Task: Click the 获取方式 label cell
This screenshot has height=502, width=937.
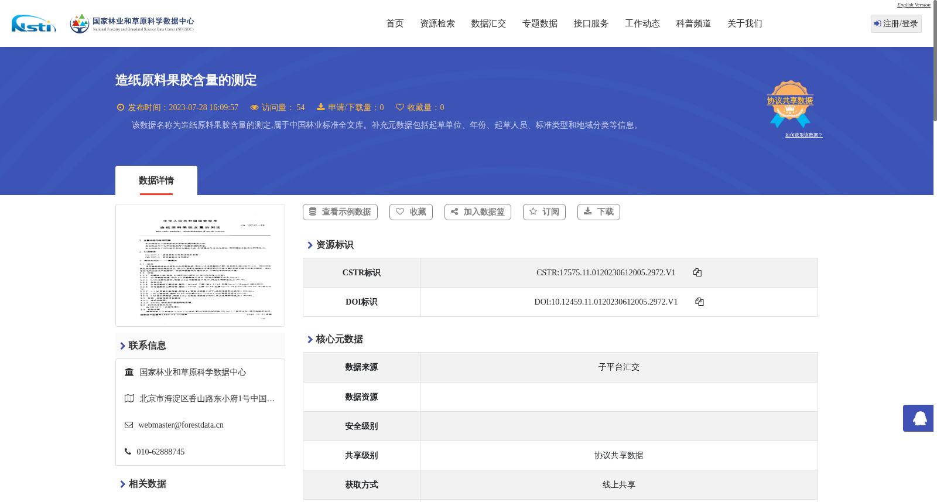Action: click(x=361, y=484)
